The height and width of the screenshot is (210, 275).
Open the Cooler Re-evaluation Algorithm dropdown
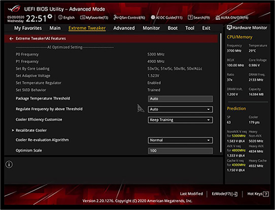click(x=180, y=140)
